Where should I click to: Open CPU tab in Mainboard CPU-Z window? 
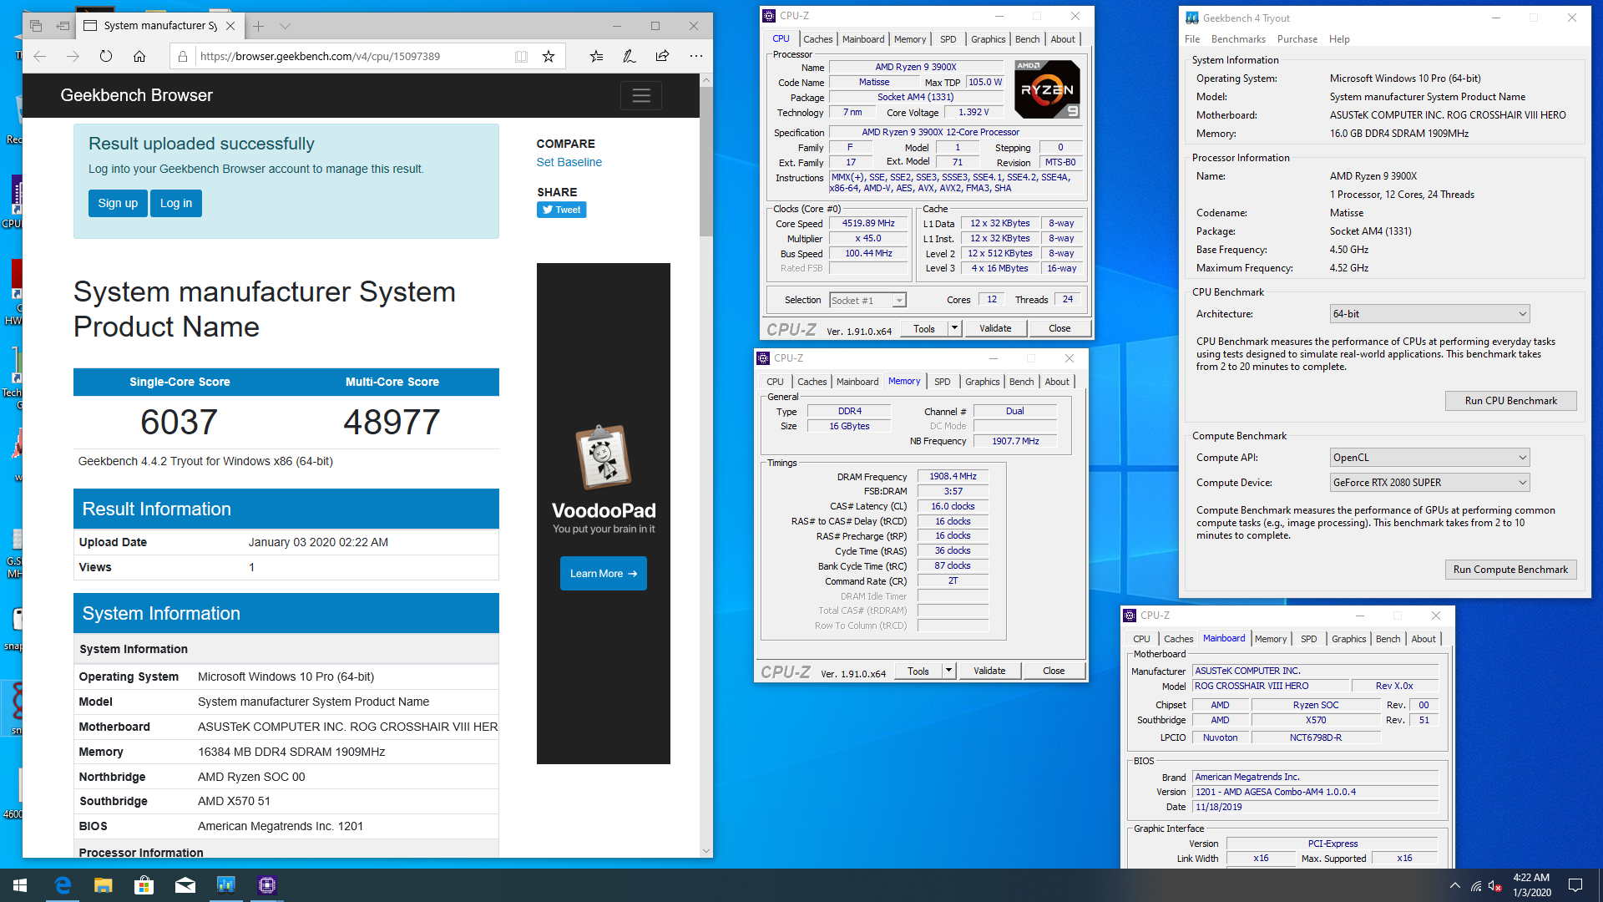click(1140, 639)
